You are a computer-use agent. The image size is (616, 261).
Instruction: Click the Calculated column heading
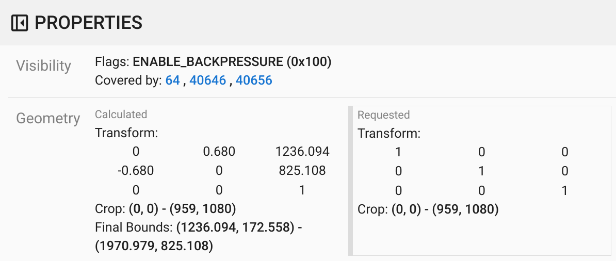[121, 115]
